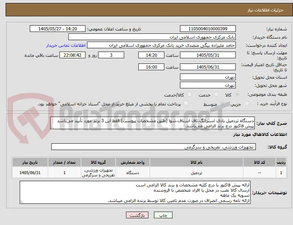Click the table cell date 1405/06/31
The image size is (293, 225).
pos(30,173)
